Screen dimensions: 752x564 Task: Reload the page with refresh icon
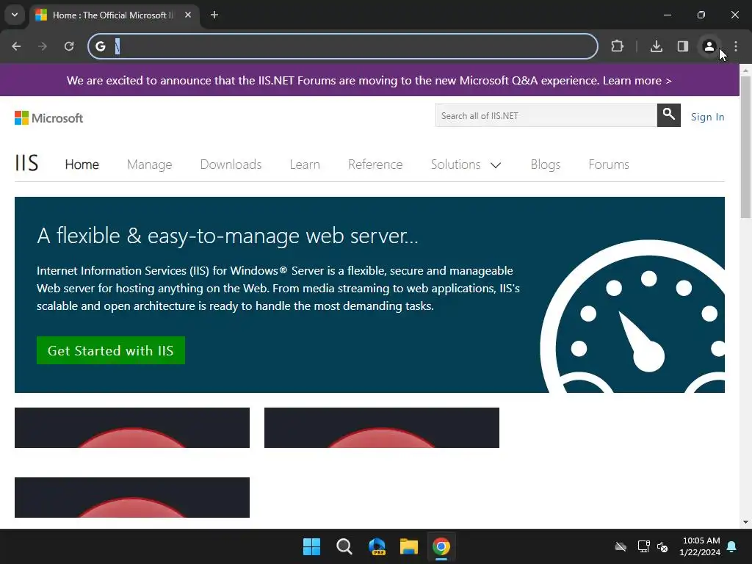tap(69, 46)
